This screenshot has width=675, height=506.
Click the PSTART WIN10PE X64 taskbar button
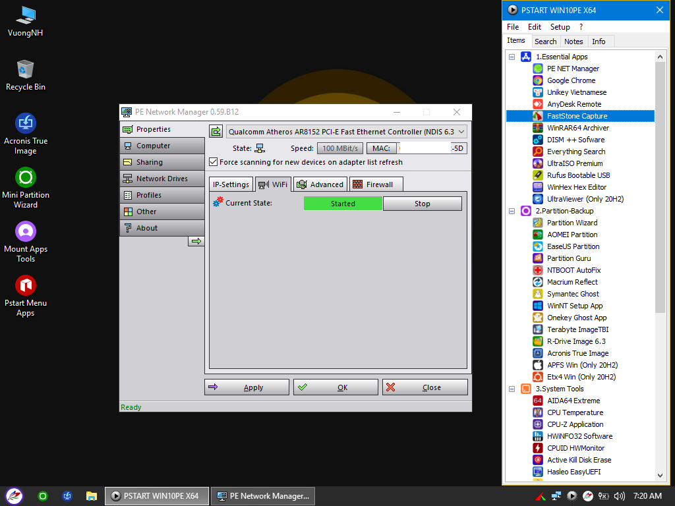[157, 496]
